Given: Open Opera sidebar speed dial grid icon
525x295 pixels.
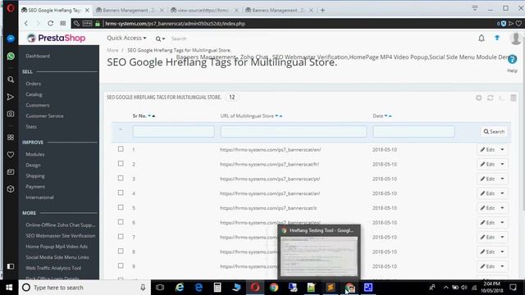Looking at the screenshot, I should point(11,137).
